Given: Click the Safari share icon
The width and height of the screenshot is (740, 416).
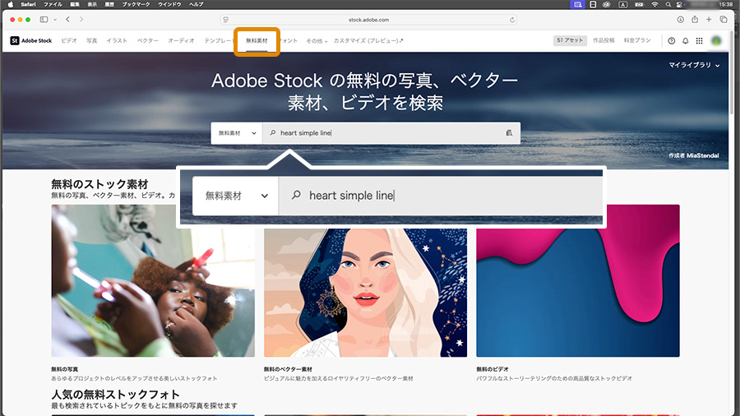Looking at the screenshot, I should click(695, 20).
